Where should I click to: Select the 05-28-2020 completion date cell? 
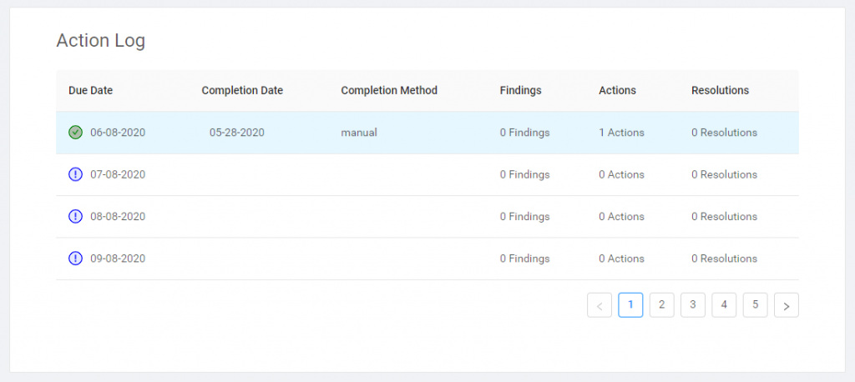tap(236, 133)
